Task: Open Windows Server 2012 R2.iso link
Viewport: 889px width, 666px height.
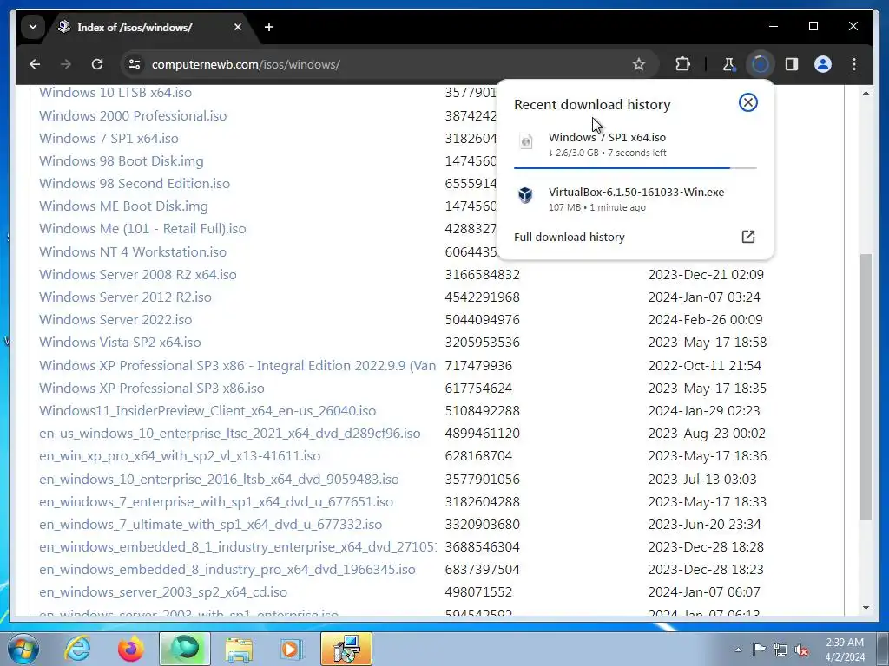Action: 125,297
